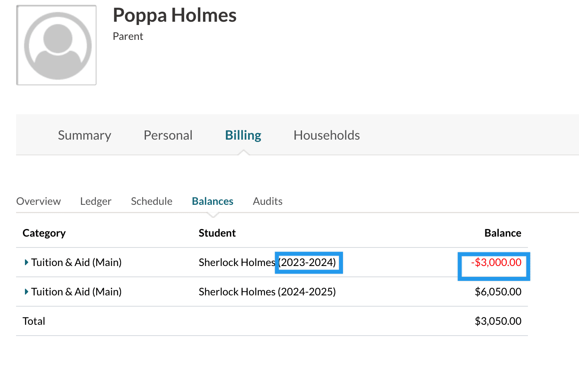Image resolution: width=579 pixels, height=367 pixels.
Task: Click the Category column header
Action: [x=44, y=233]
